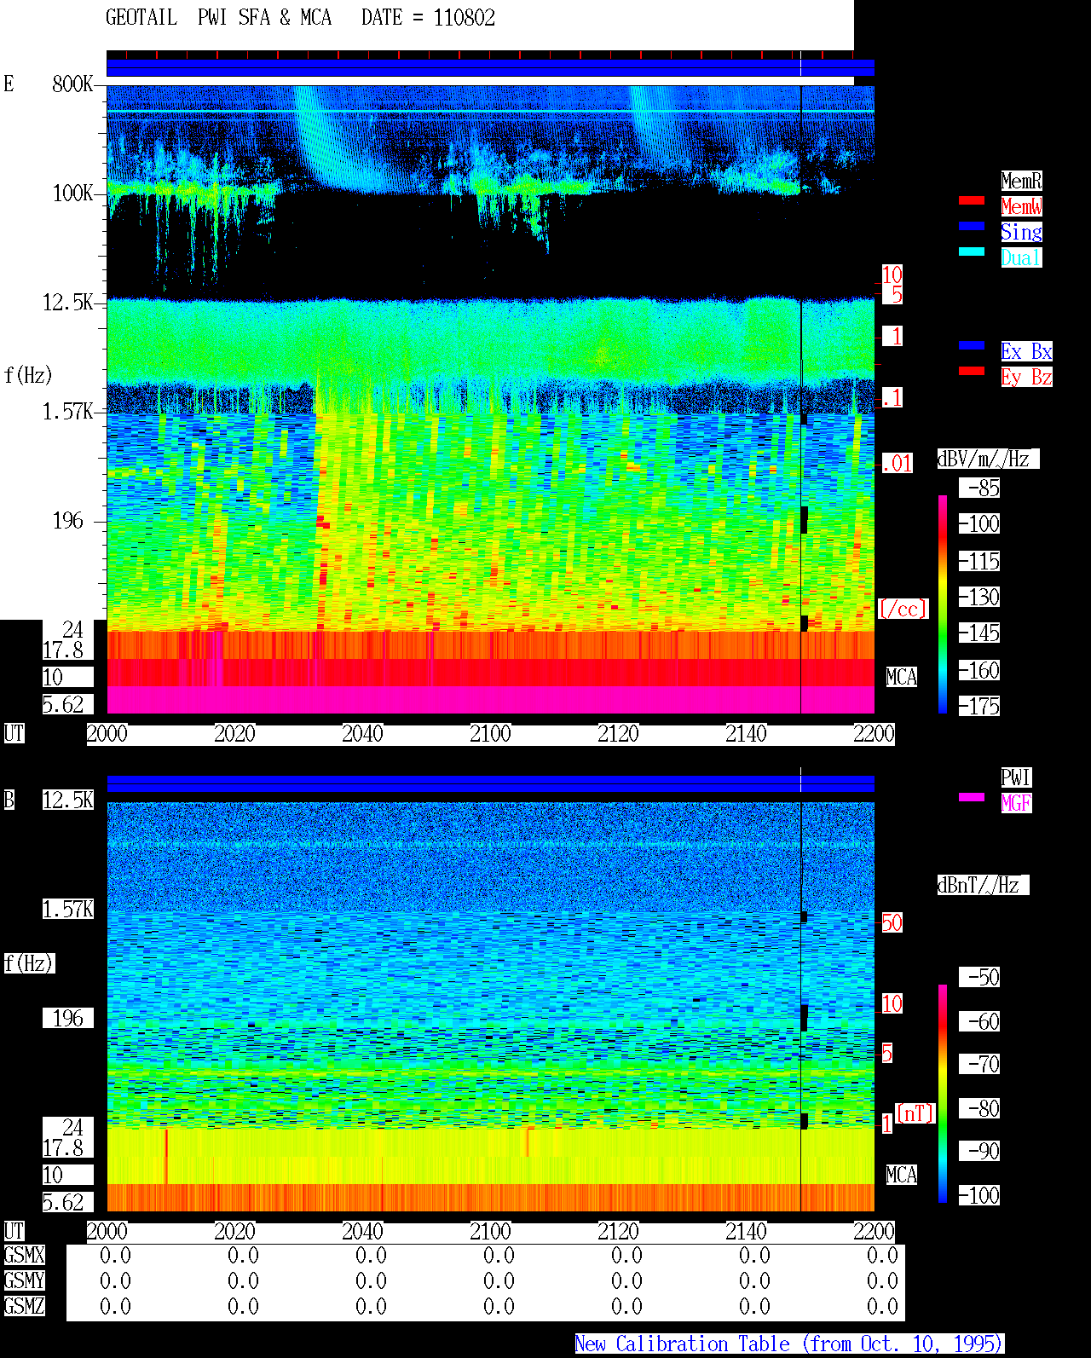Click the blue mode bar above B spectrogram

pyautogui.click(x=490, y=783)
